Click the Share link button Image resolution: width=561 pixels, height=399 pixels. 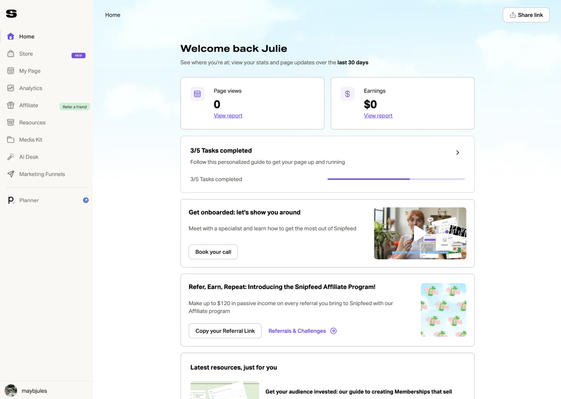point(526,15)
